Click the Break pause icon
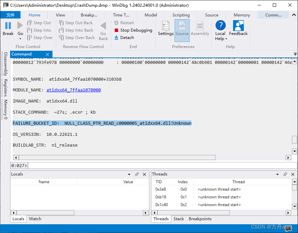This screenshot has height=233, width=298. tap(8, 26)
